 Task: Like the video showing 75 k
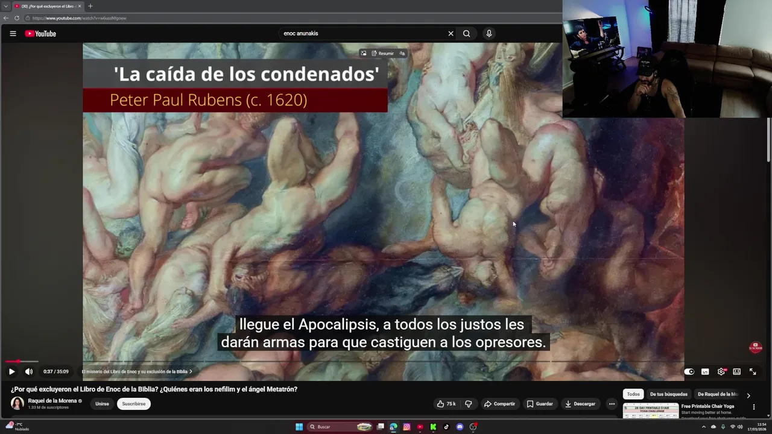coord(446,404)
